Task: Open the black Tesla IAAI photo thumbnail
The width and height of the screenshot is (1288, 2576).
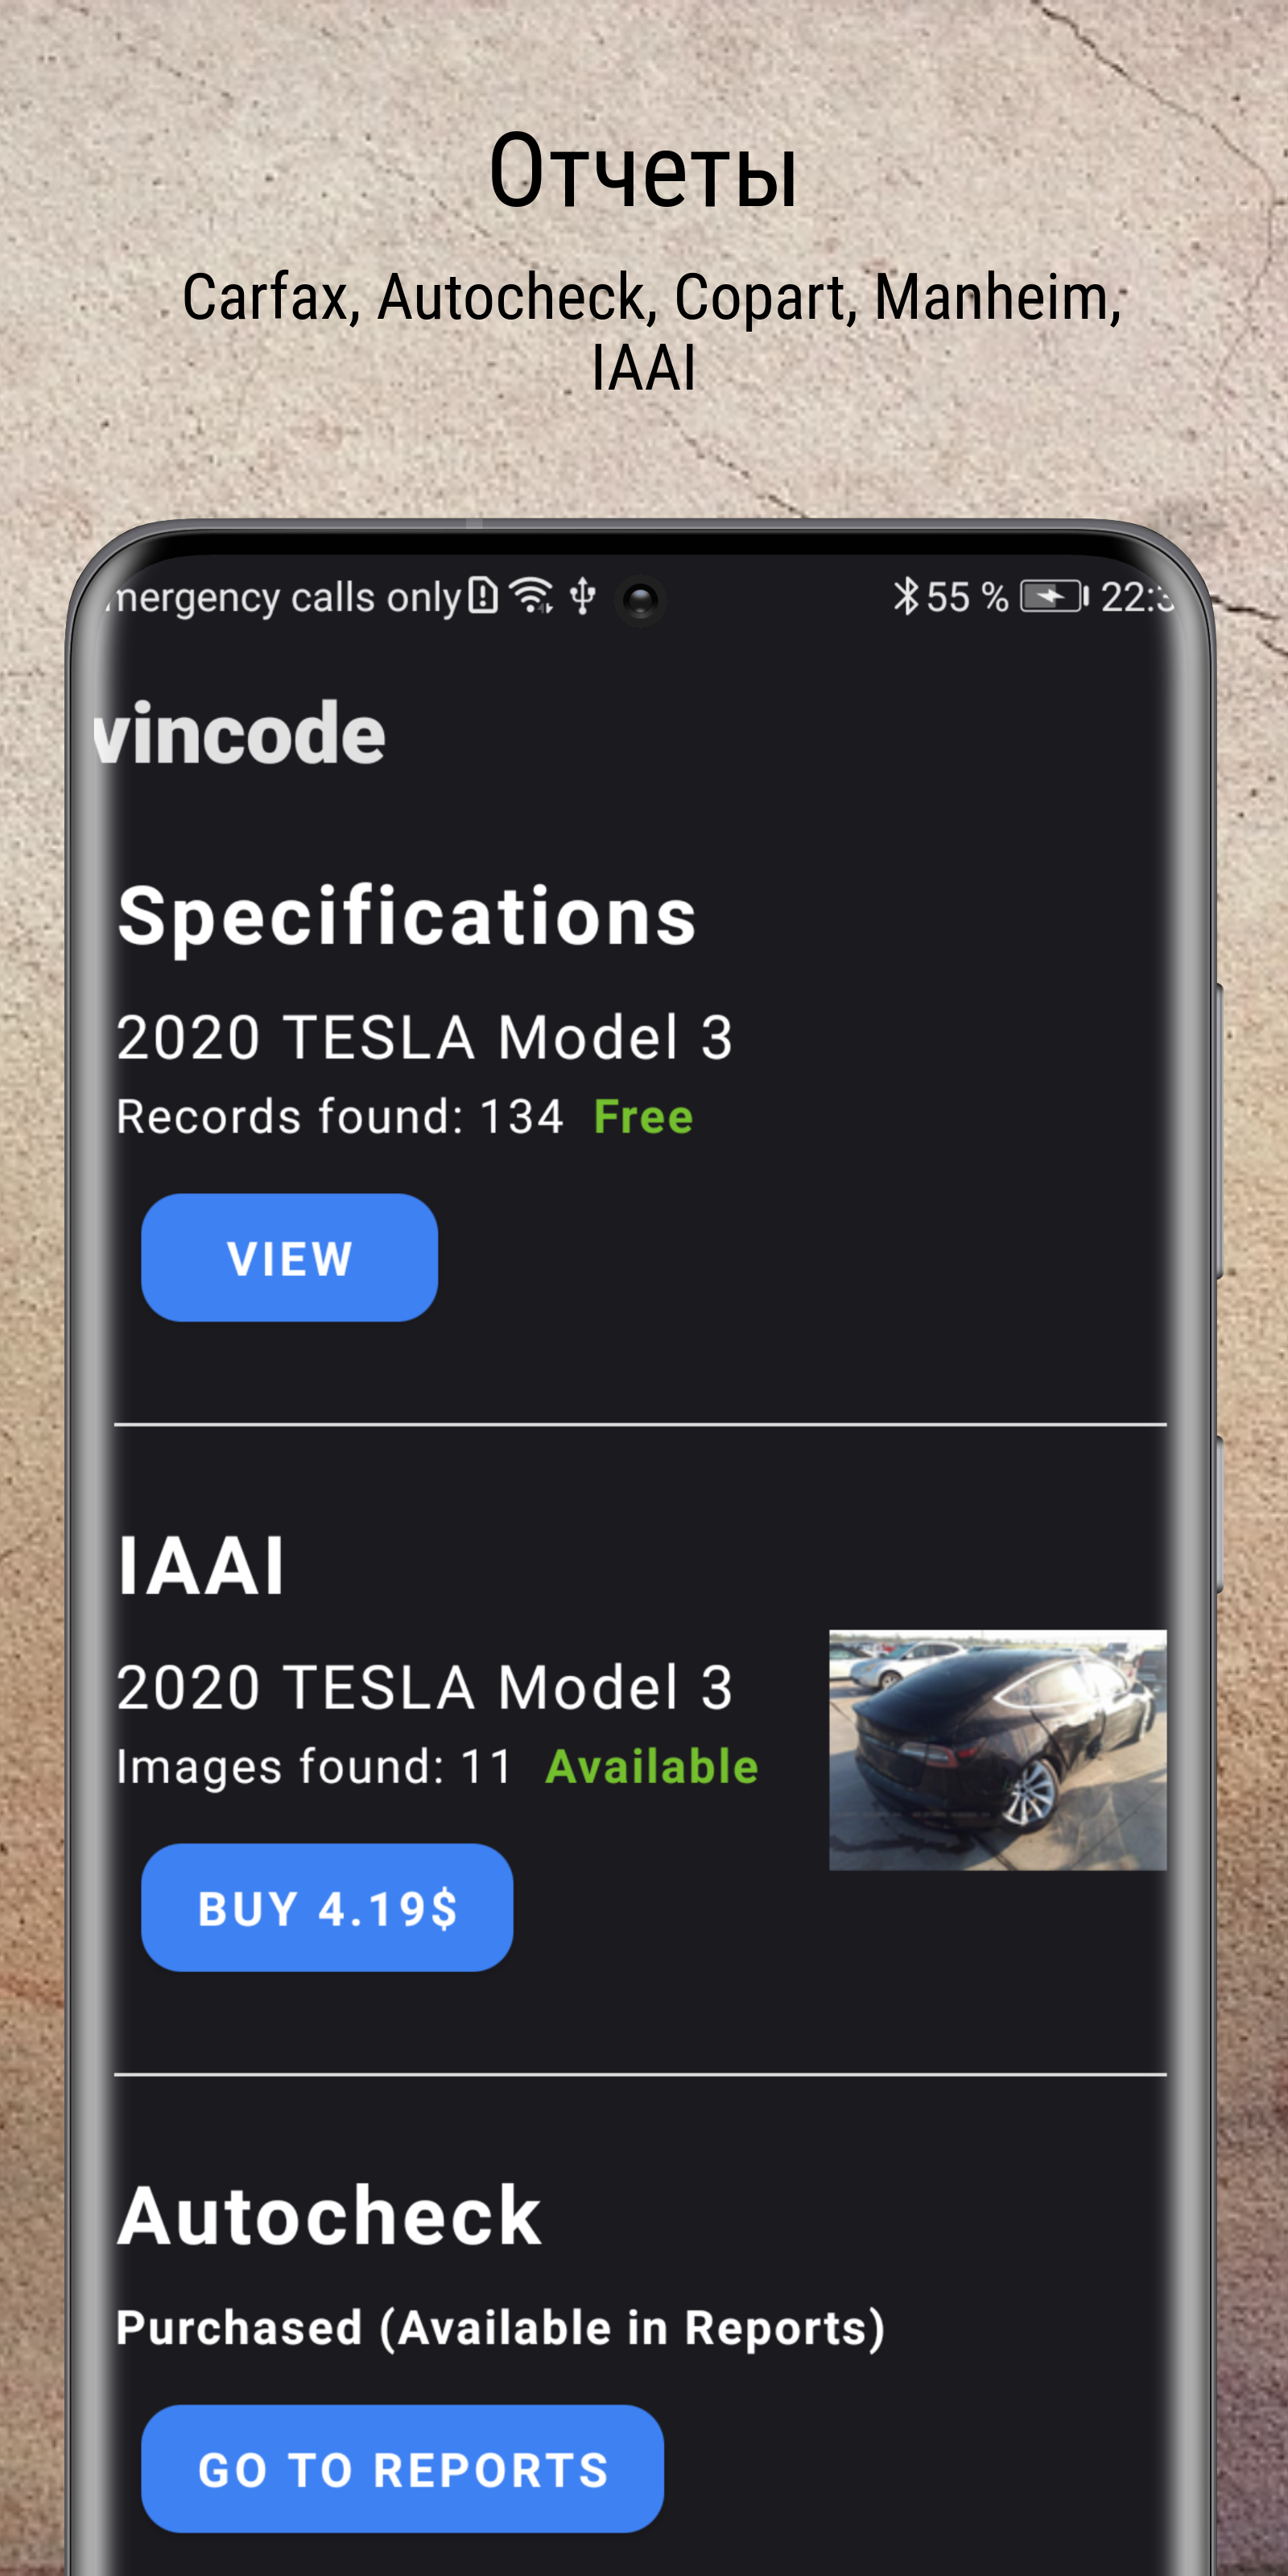Action: click(x=997, y=1750)
